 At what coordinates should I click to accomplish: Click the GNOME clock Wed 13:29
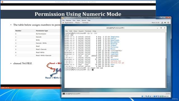tap(156, 23)
